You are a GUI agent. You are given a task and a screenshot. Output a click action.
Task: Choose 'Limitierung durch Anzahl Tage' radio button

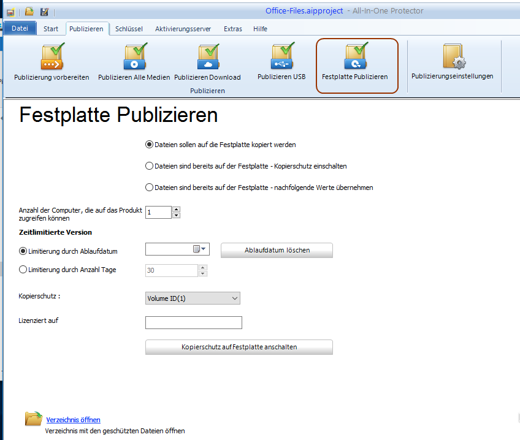pyautogui.click(x=23, y=269)
